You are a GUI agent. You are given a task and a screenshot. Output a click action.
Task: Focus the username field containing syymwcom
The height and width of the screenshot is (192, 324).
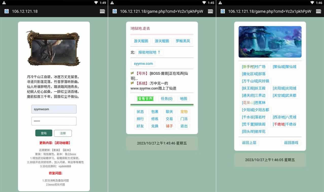point(54,109)
